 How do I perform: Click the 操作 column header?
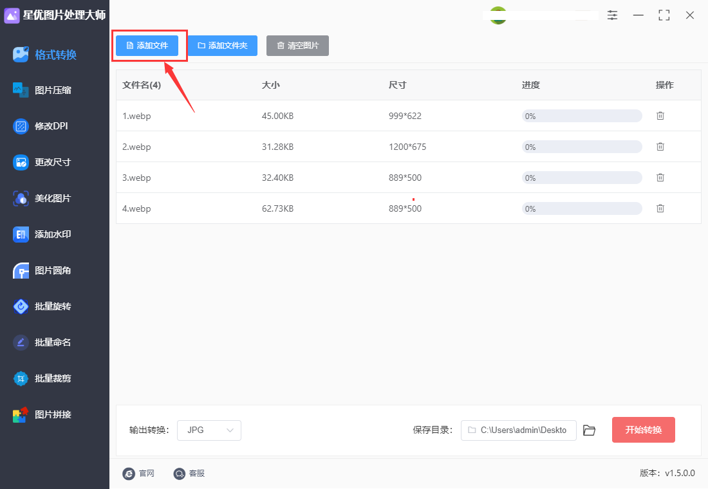coord(665,85)
